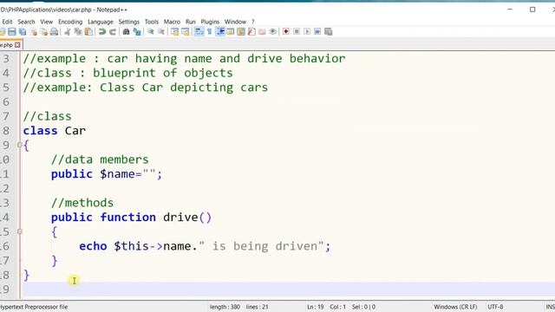Maximize the Notepad++ window

click(x=532, y=10)
